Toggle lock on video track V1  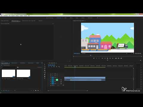(x=51, y=78)
